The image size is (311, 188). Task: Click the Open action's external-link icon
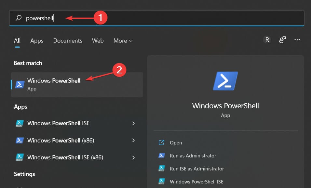coord(161,142)
